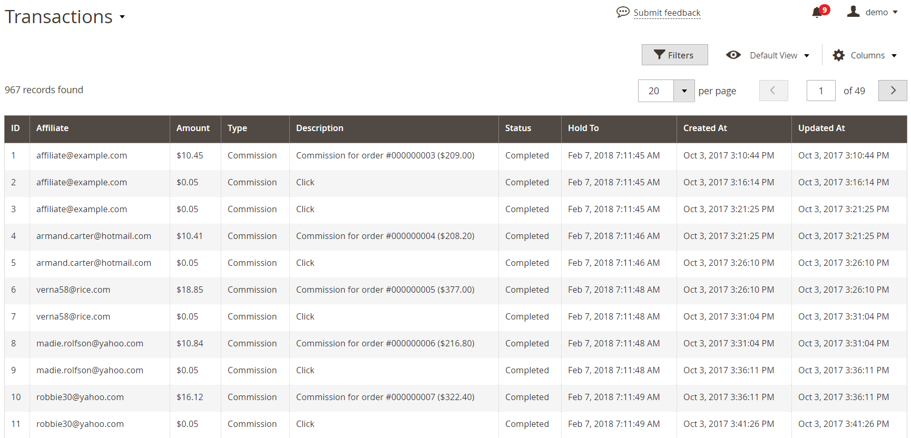The image size is (911, 438).
Task: Expand the Transactions title dropdown
Action: tap(122, 17)
